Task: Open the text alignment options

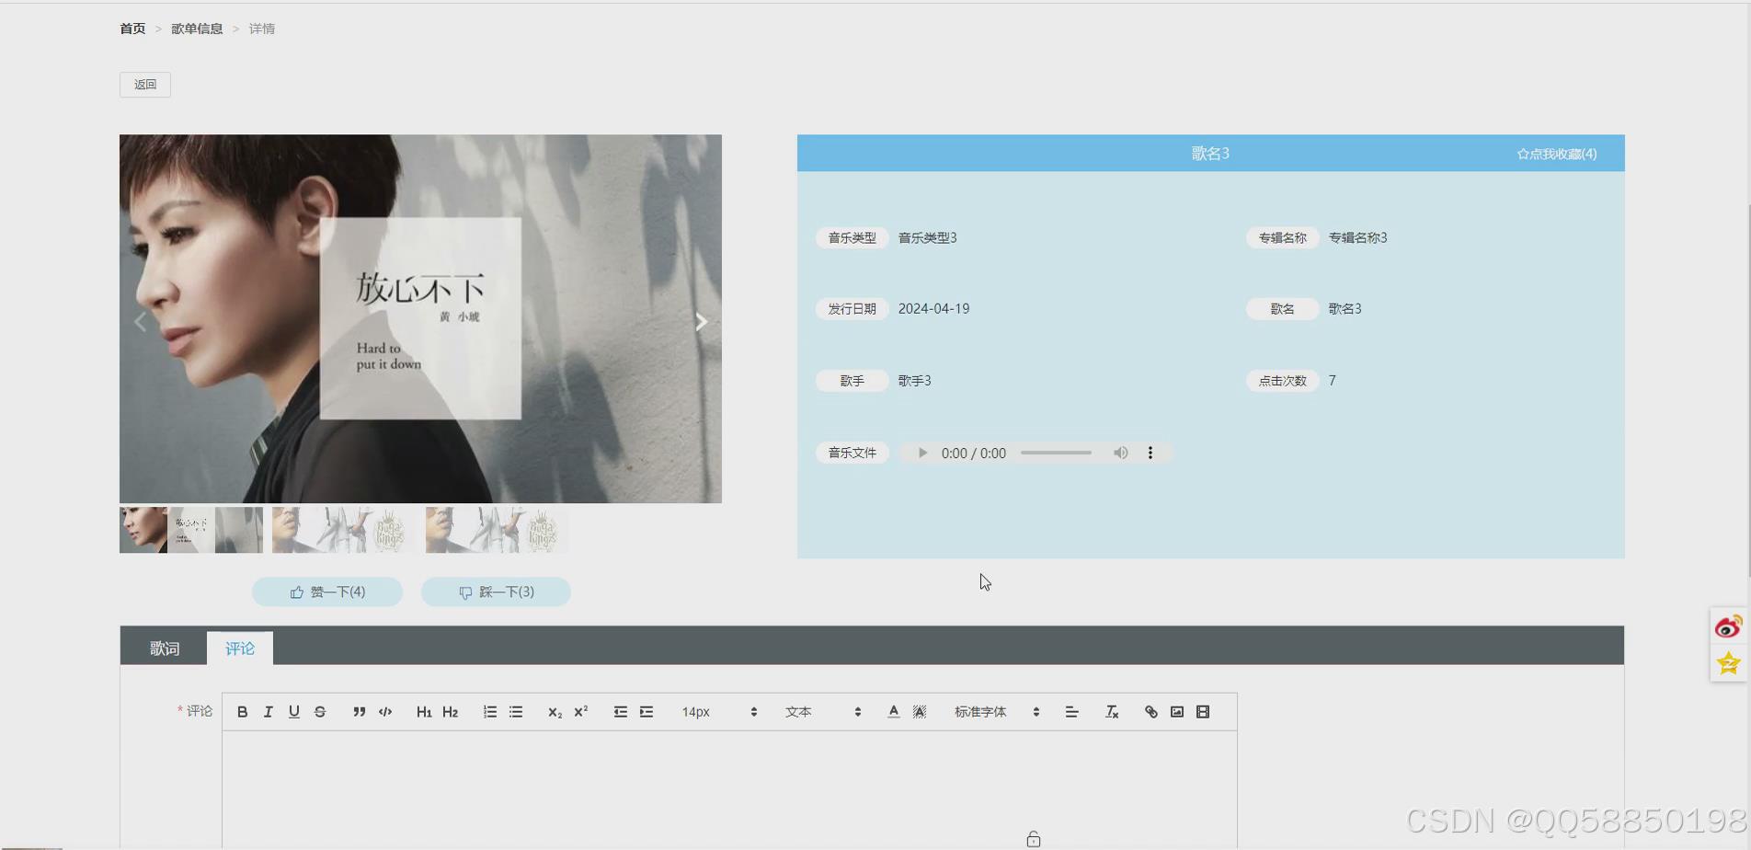Action: (1071, 712)
